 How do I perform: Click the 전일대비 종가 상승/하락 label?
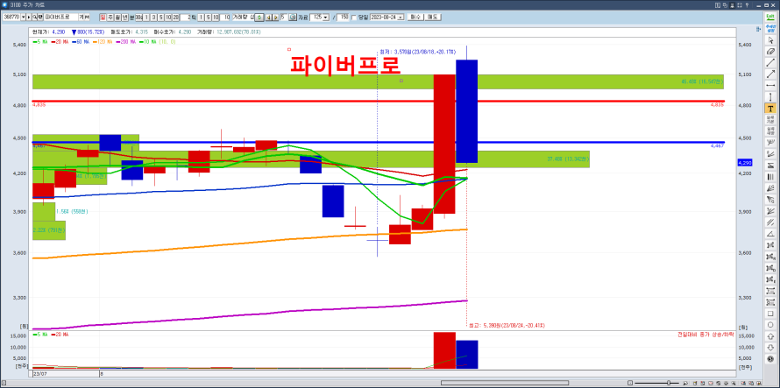(706, 334)
